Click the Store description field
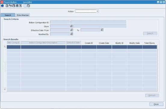Screen dimensions: 166x109 click(100, 26)
